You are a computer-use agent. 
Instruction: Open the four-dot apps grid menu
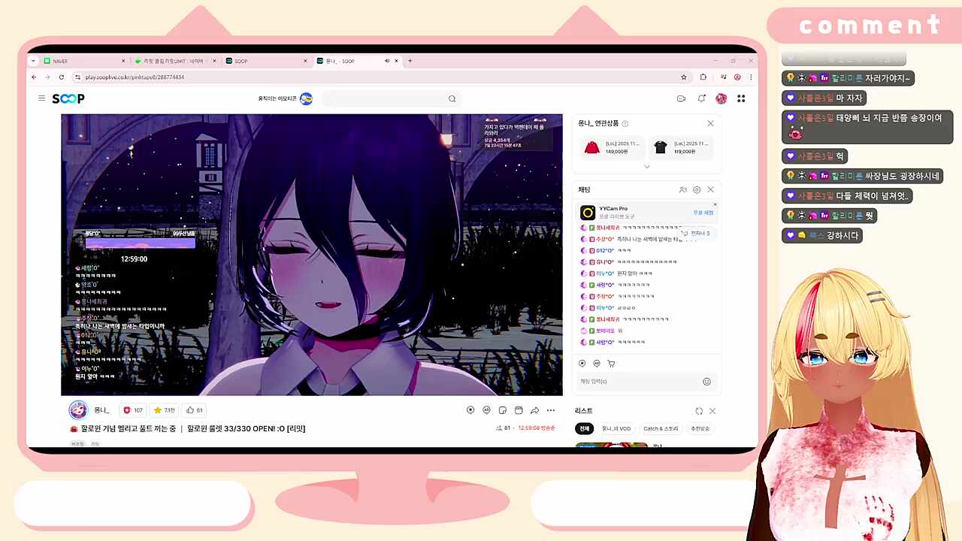click(x=741, y=98)
